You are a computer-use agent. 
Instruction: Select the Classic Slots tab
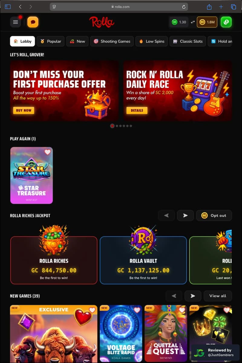188,41
